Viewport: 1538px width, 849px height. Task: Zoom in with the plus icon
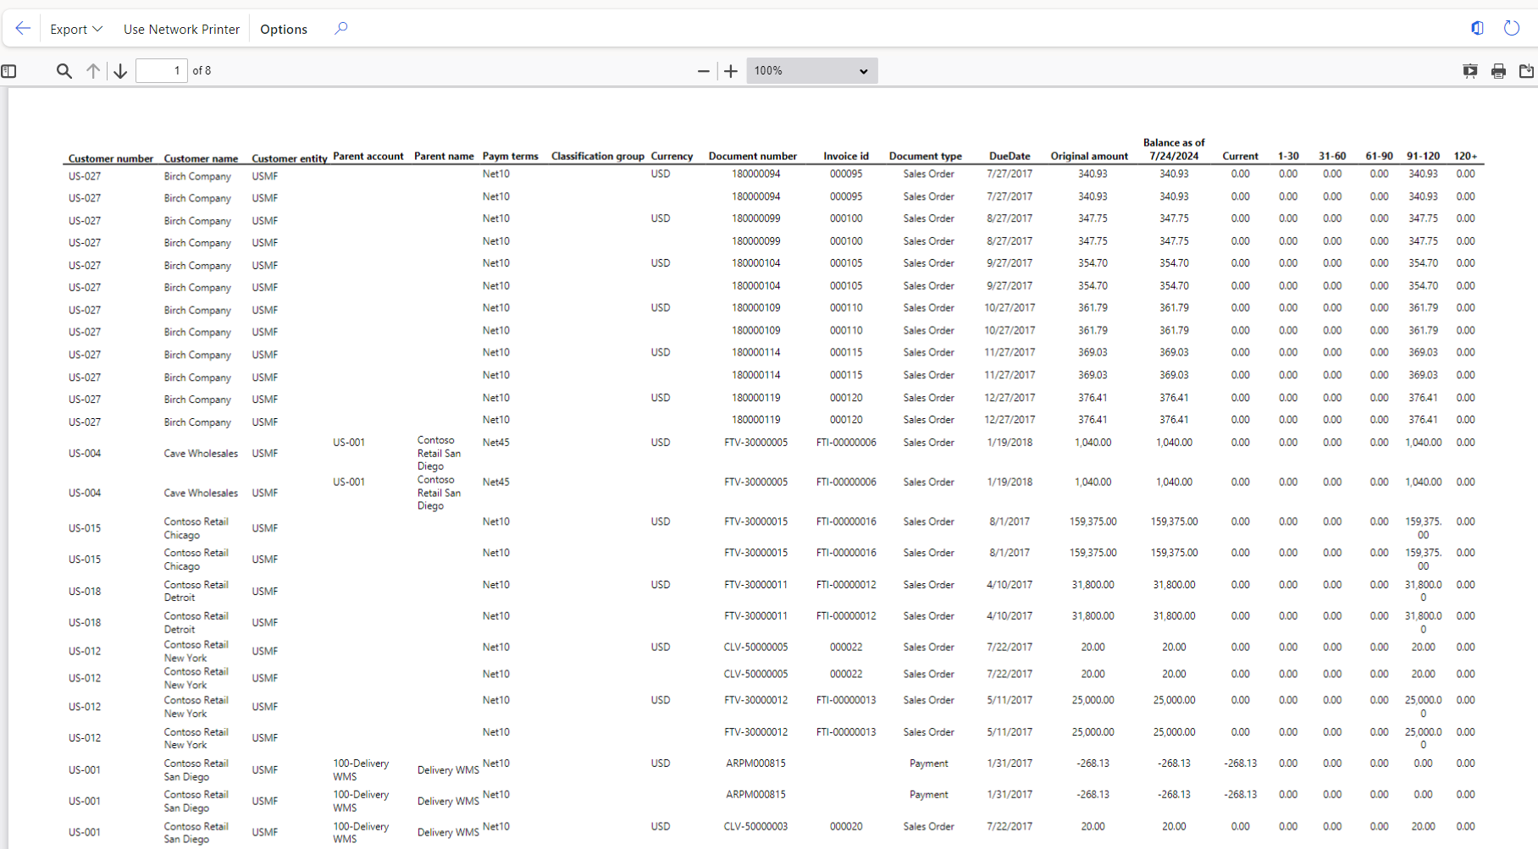(x=730, y=71)
